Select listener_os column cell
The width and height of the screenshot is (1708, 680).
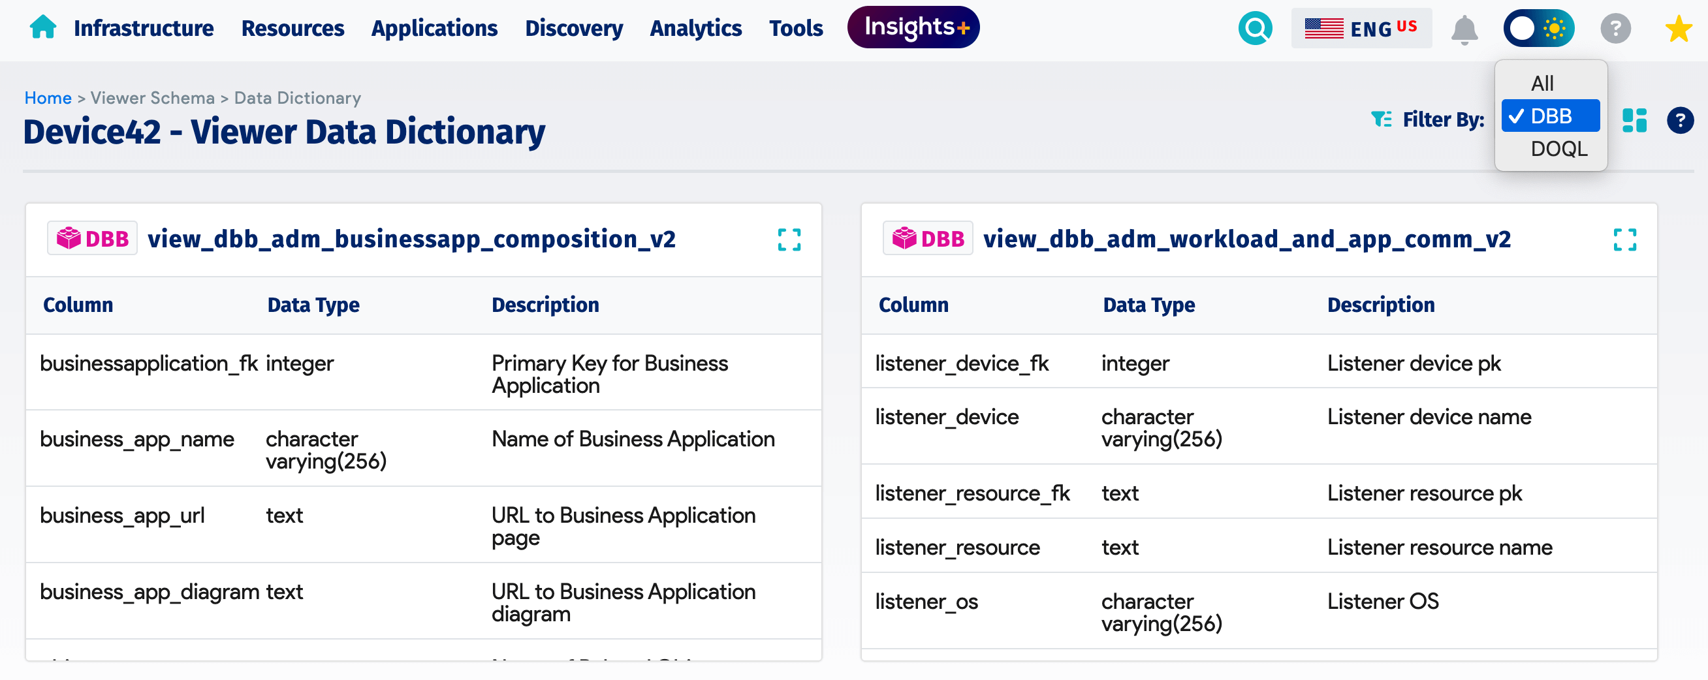[926, 602]
